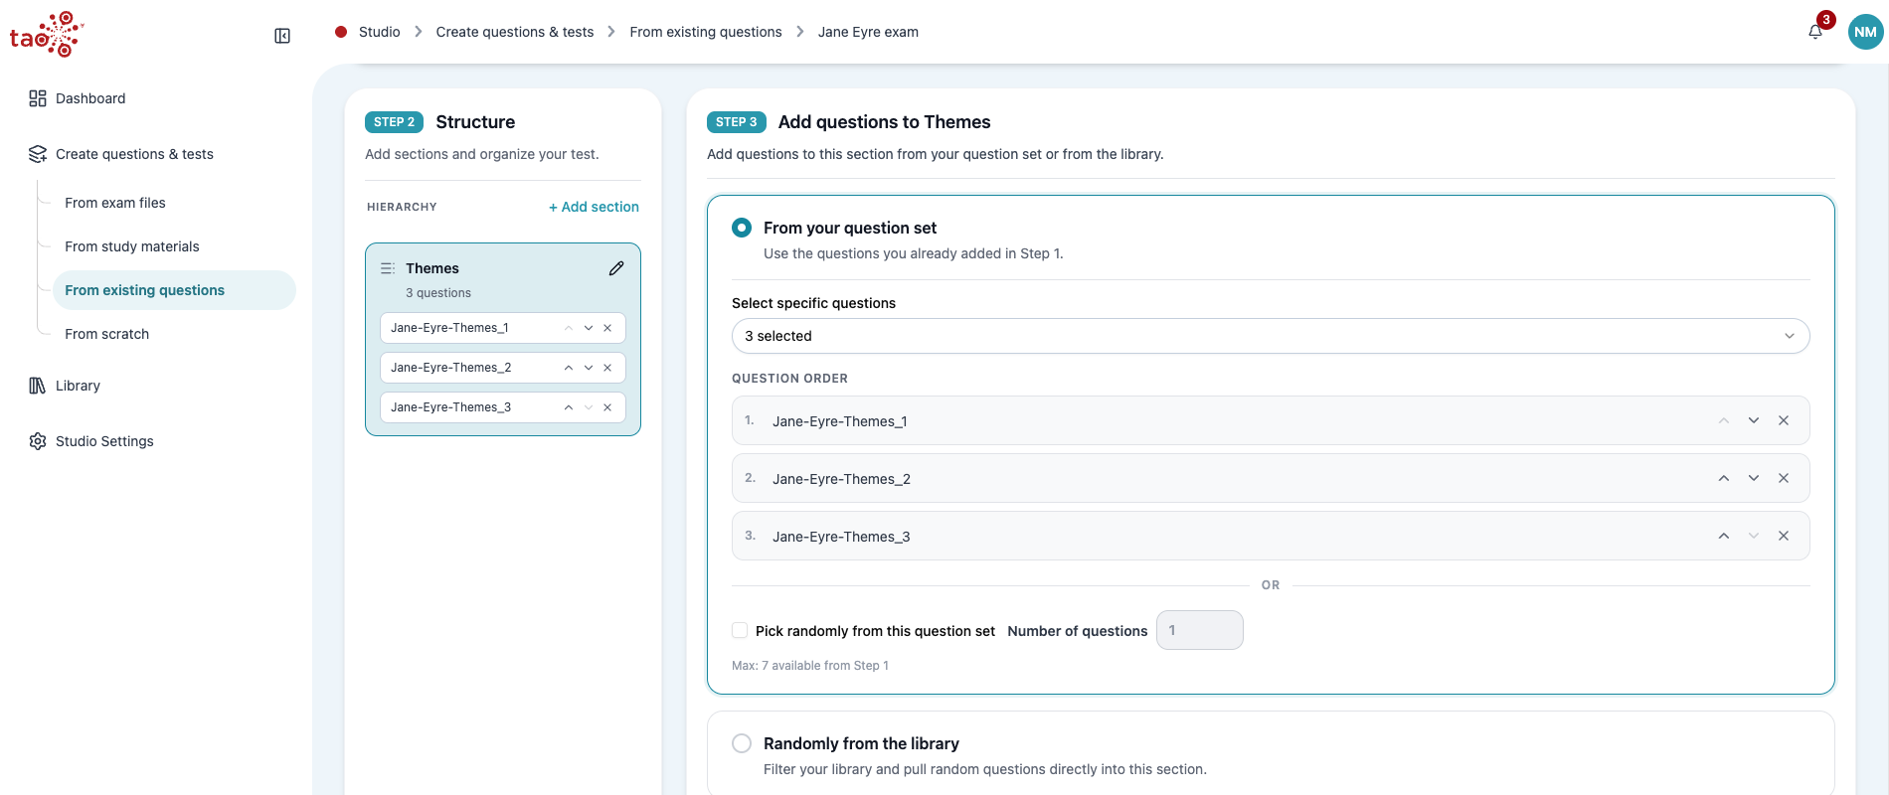Go to From scratch
This screenshot has height=795, width=1889.
[107, 334]
